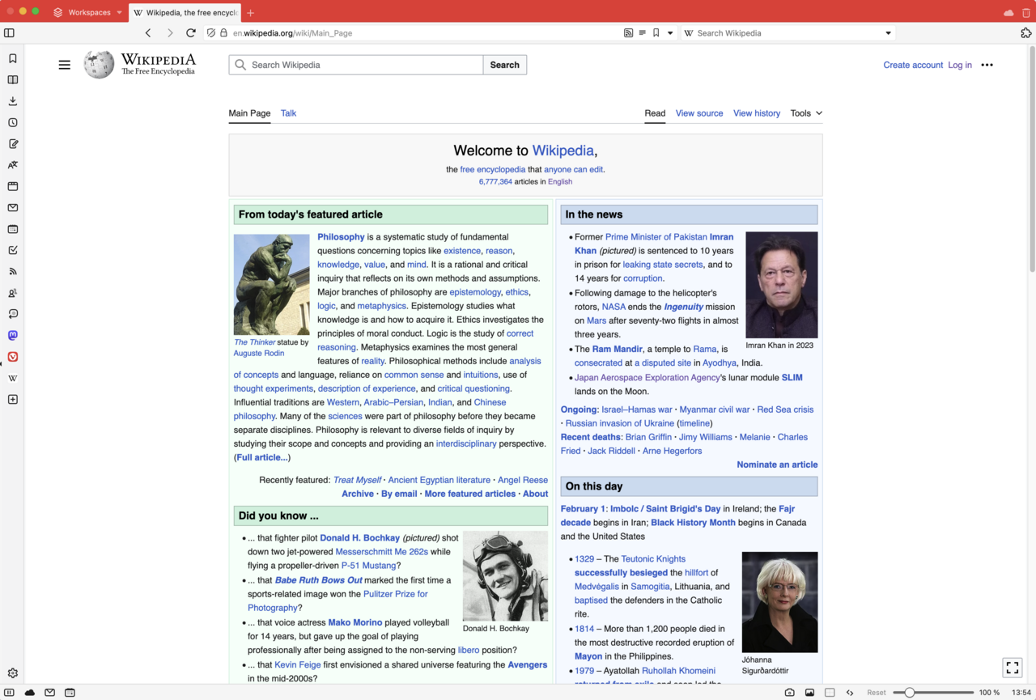Open page actions code icon in status bar
1036x700 pixels.
click(x=850, y=693)
